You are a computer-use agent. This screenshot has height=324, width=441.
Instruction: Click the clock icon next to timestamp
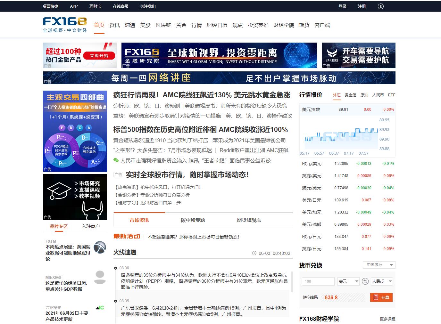[x=254, y=253]
